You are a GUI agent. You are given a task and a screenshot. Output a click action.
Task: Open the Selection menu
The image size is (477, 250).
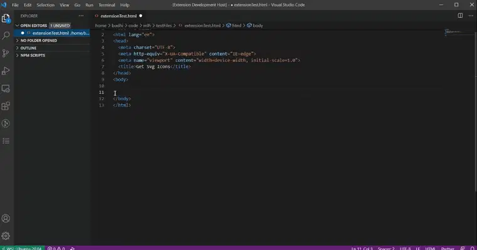coord(45,5)
